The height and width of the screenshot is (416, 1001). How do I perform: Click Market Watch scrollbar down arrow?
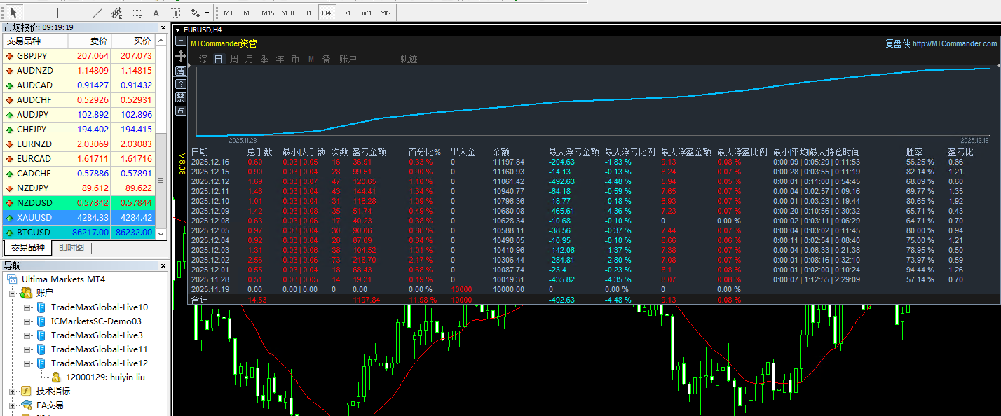point(162,234)
